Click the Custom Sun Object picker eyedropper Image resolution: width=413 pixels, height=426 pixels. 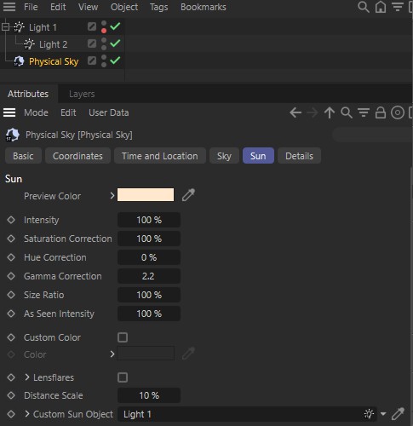tap(398, 414)
